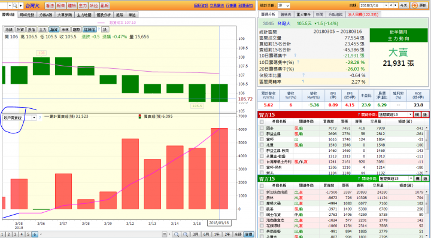Screen dimensions: 431x238
Task: Switch to the 大單券商 tab
Action: 65,15
